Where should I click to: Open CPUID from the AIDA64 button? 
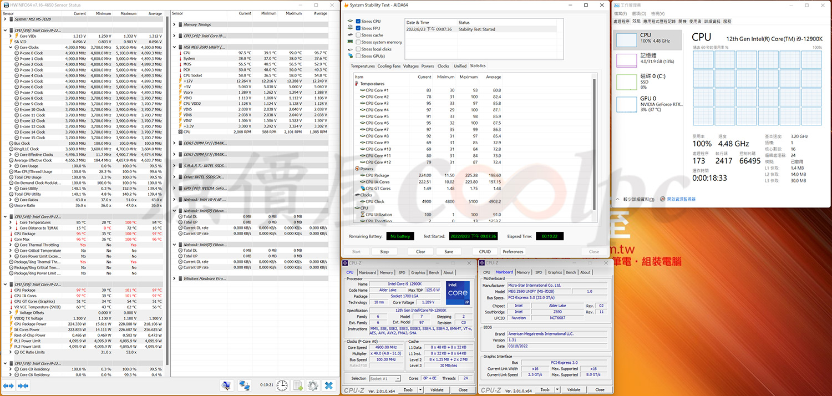pos(485,251)
